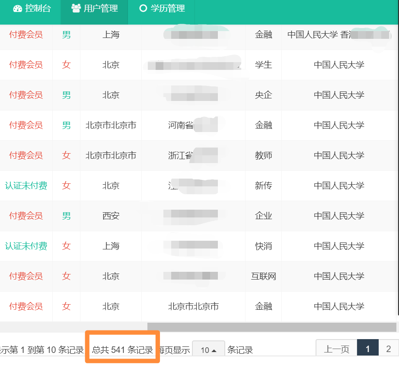Image resolution: width=399 pixels, height=365 pixels.
Task: Click 上海 in the 快消 row
Action: coord(111,246)
